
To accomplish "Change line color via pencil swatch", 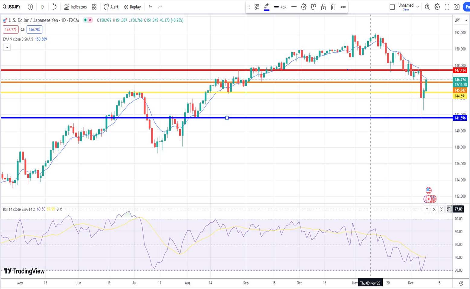I will [x=267, y=7].
